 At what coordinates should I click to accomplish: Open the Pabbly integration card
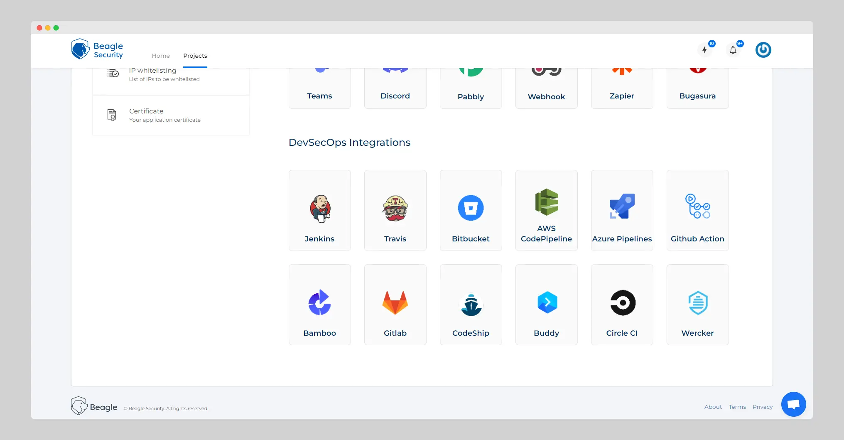[471, 88]
